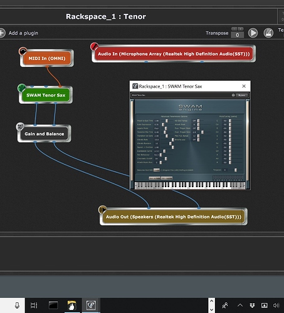284x313 pixels.
Task: Adjust the Temperament slider in plugin
Action: coord(236,170)
